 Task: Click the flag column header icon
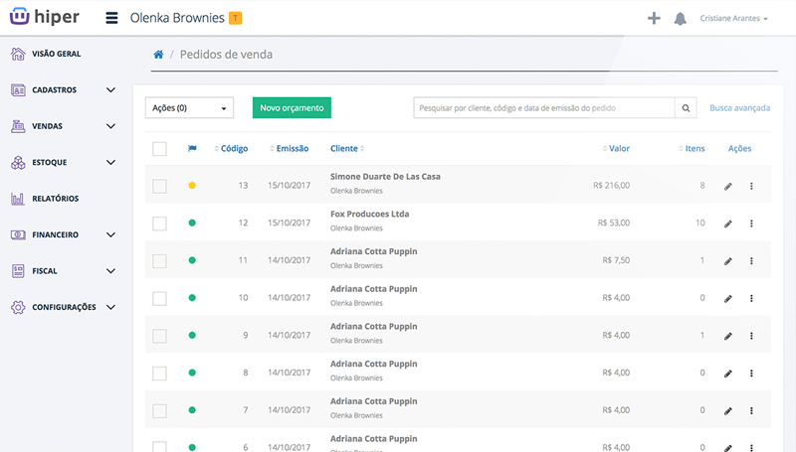pyautogui.click(x=192, y=149)
